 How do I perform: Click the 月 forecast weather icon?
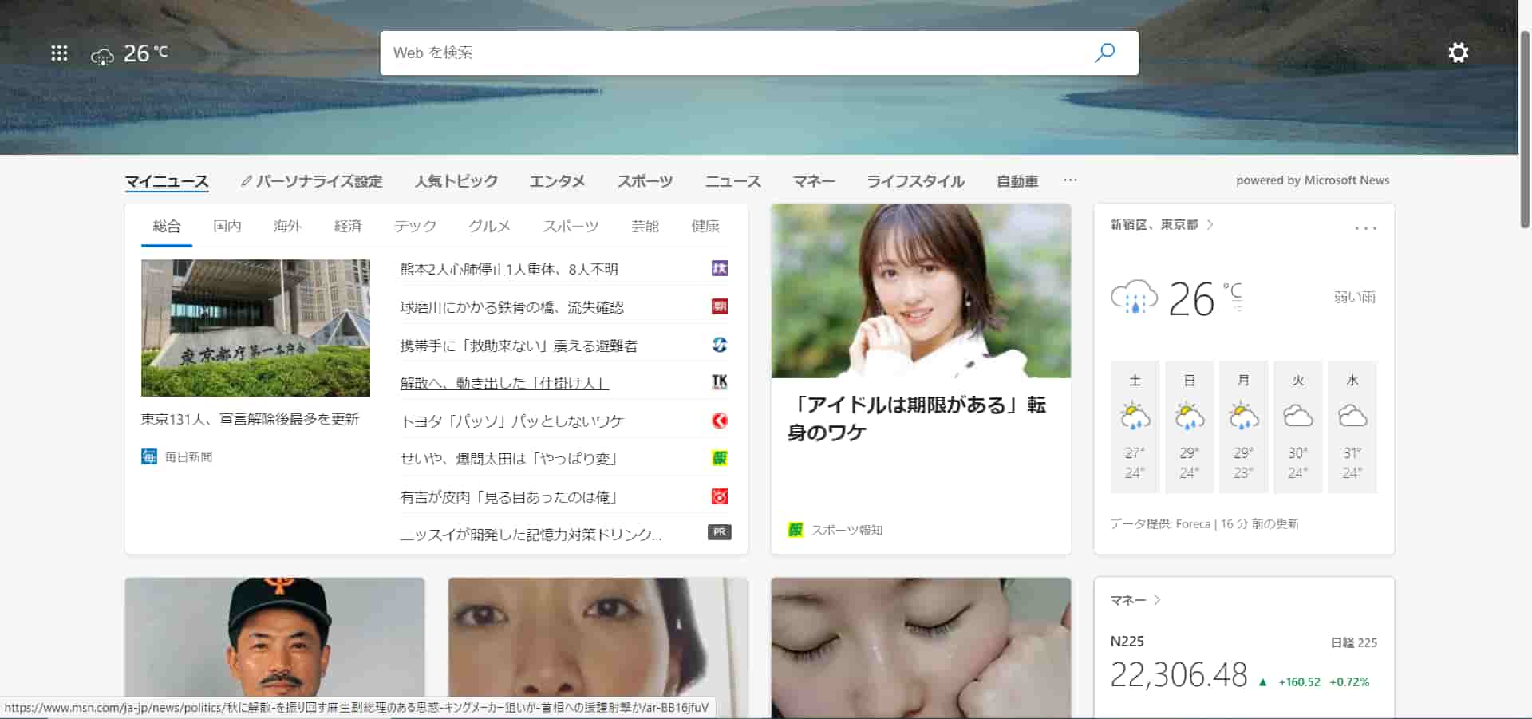(1243, 417)
